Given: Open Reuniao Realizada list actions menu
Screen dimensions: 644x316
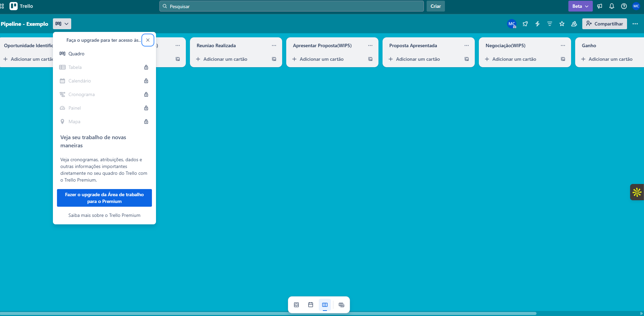Looking at the screenshot, I should point(274,45).
